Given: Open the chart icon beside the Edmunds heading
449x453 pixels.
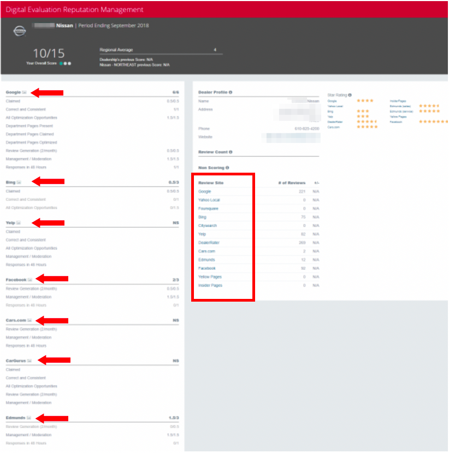Looking at the screenshot, I should [x=28, y=417].
